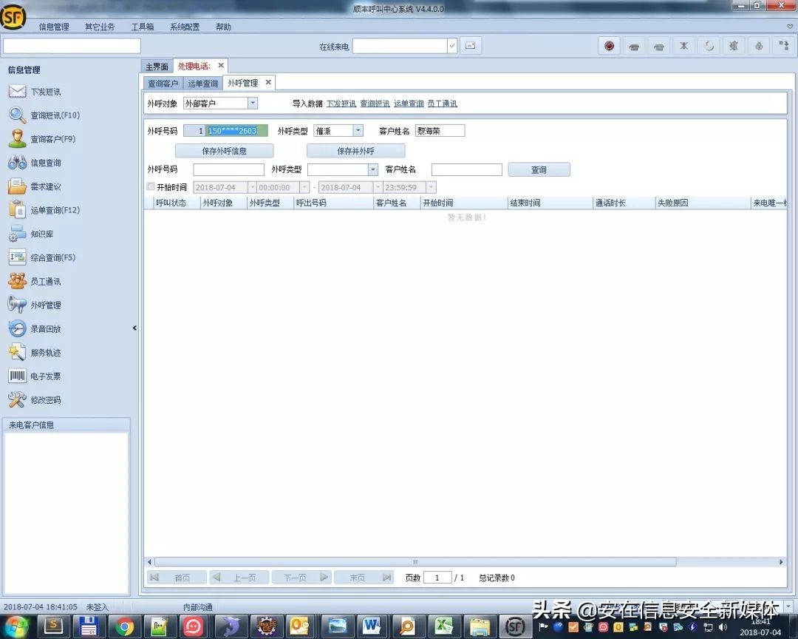The height and width of the screenshot is (639, 798).
Task: Open 运单查询(F12) in the sidebar
Action: [55, 210]
